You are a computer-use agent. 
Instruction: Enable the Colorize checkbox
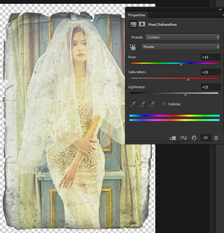tap(164, 104)
